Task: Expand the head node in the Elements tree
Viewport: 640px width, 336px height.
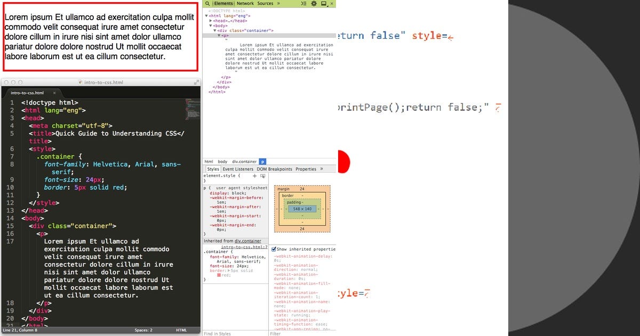Action: tap(210, 20)
